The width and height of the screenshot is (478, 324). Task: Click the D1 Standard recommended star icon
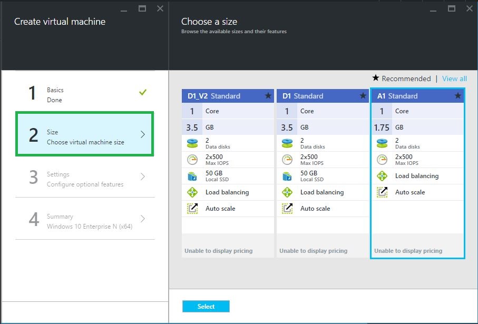pos(363,96)
